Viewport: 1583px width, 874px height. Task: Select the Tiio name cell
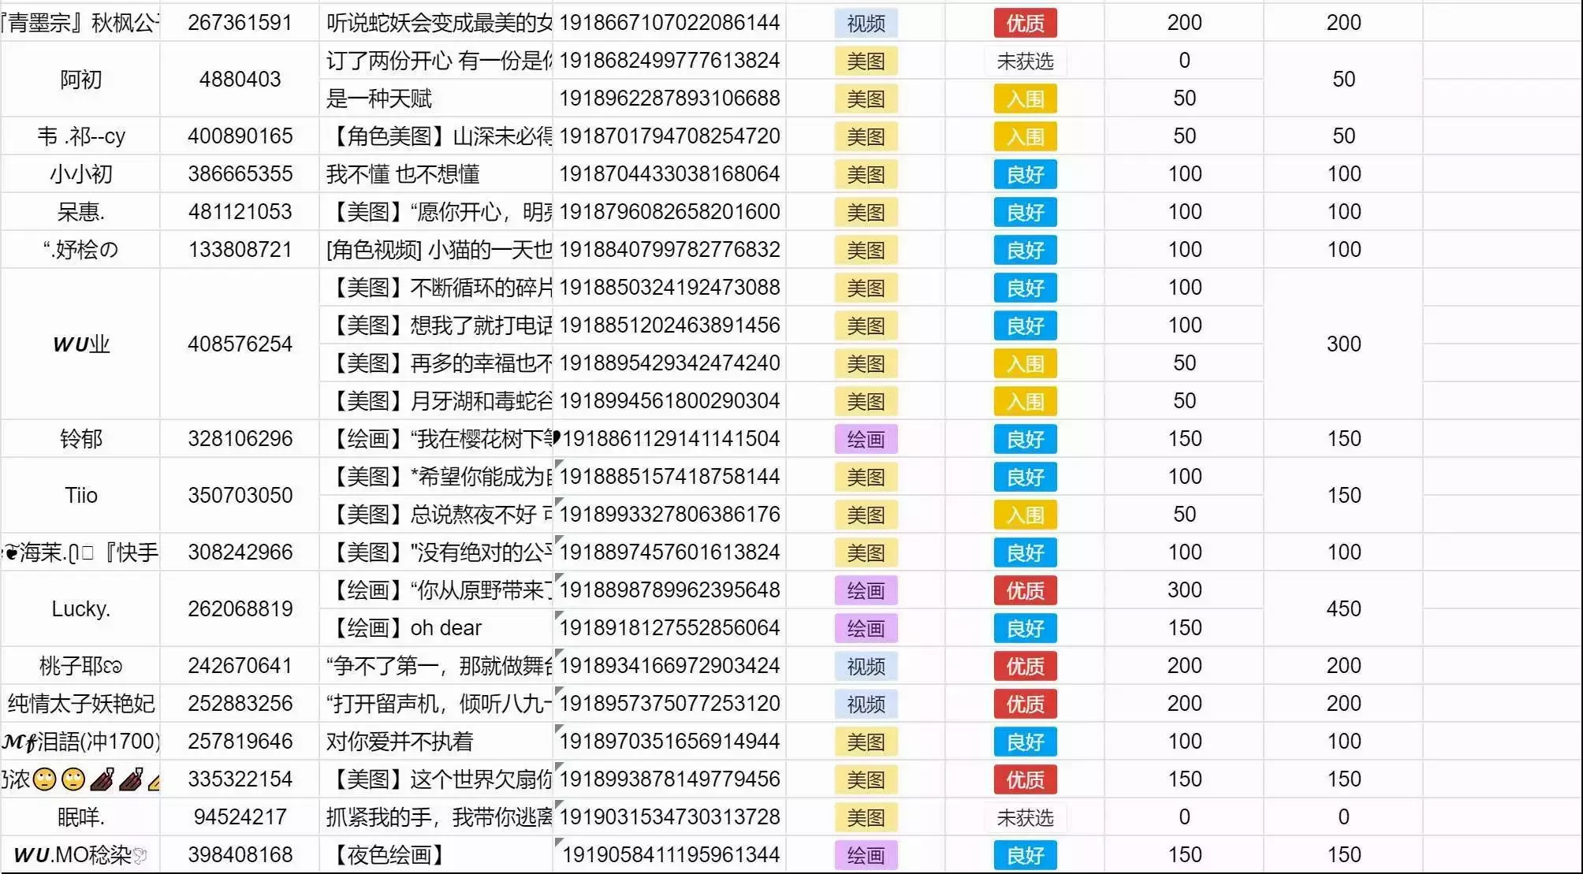(x=80, y=496)
